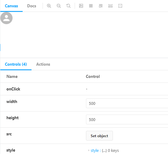Click the width row label
This screenshot has width=168, height=154.
(x=12, y=101)
